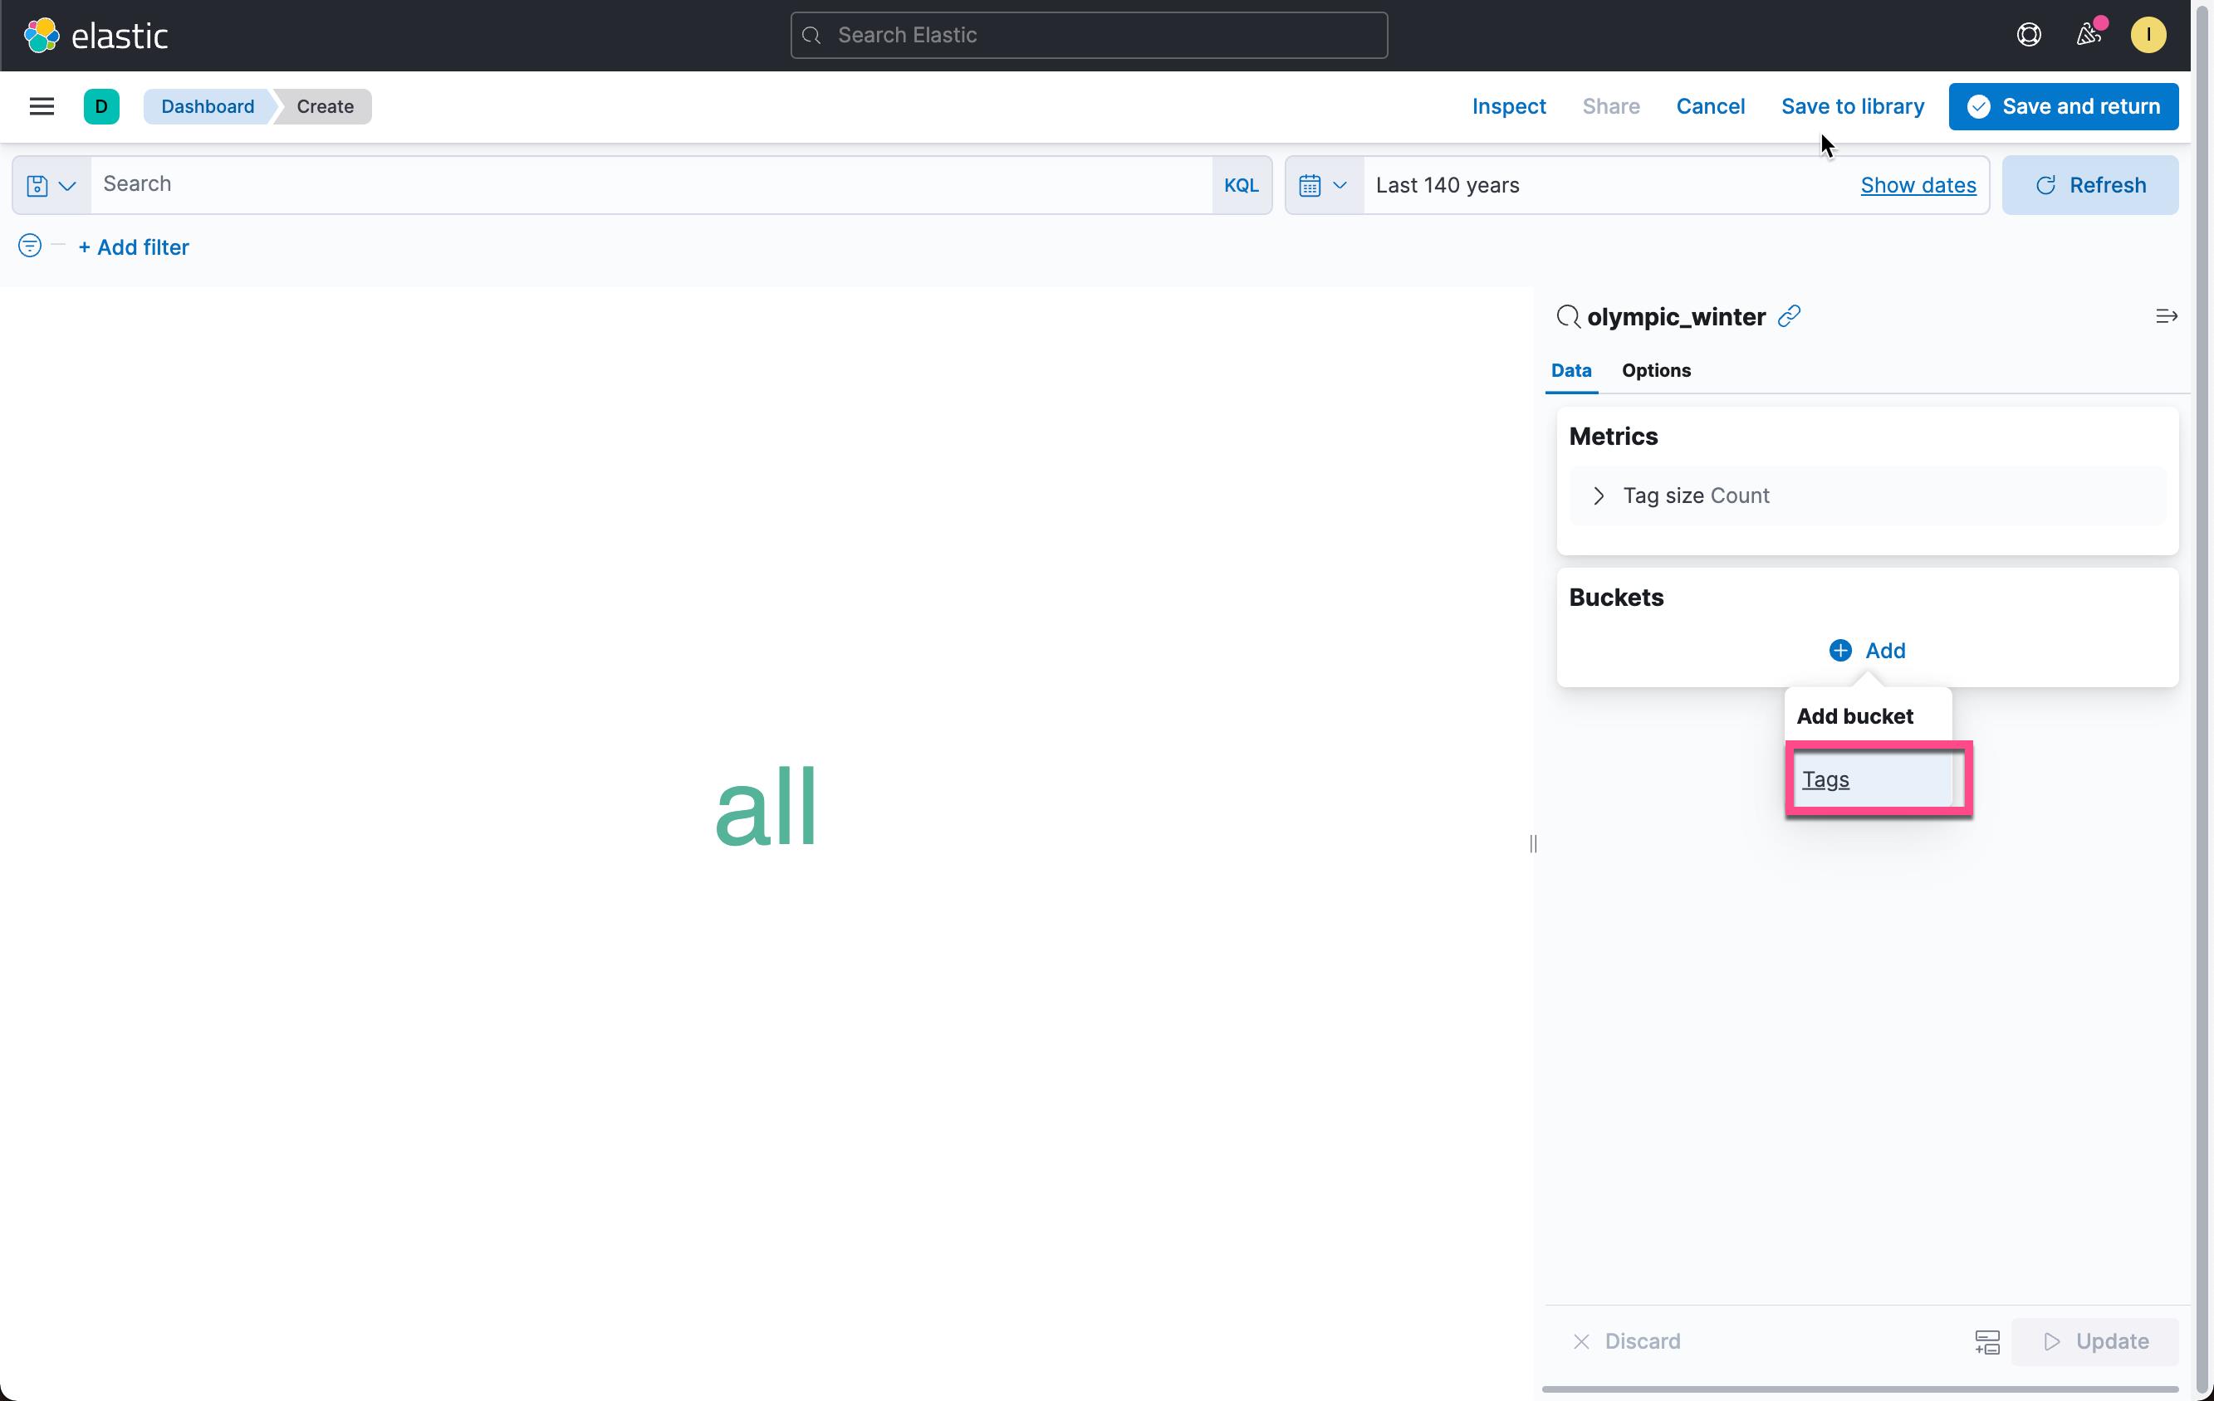Click the Elastic logo
The width and height of the screenshot is (2214, 1401).
(96, 36)
